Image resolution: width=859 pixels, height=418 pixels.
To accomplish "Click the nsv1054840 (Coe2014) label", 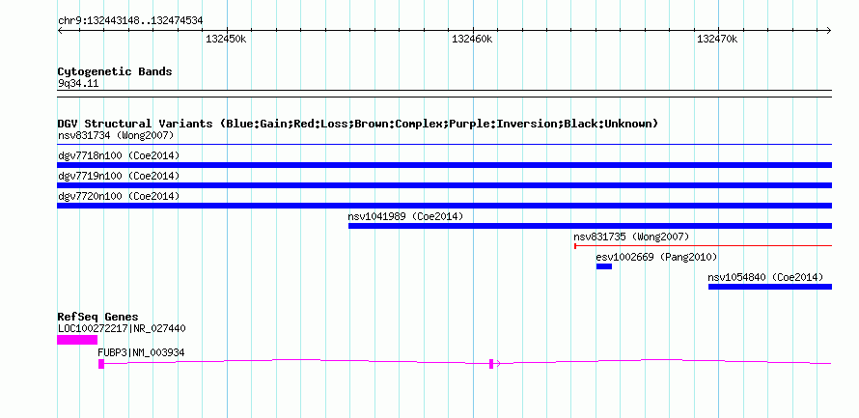I will coord(765,277).
